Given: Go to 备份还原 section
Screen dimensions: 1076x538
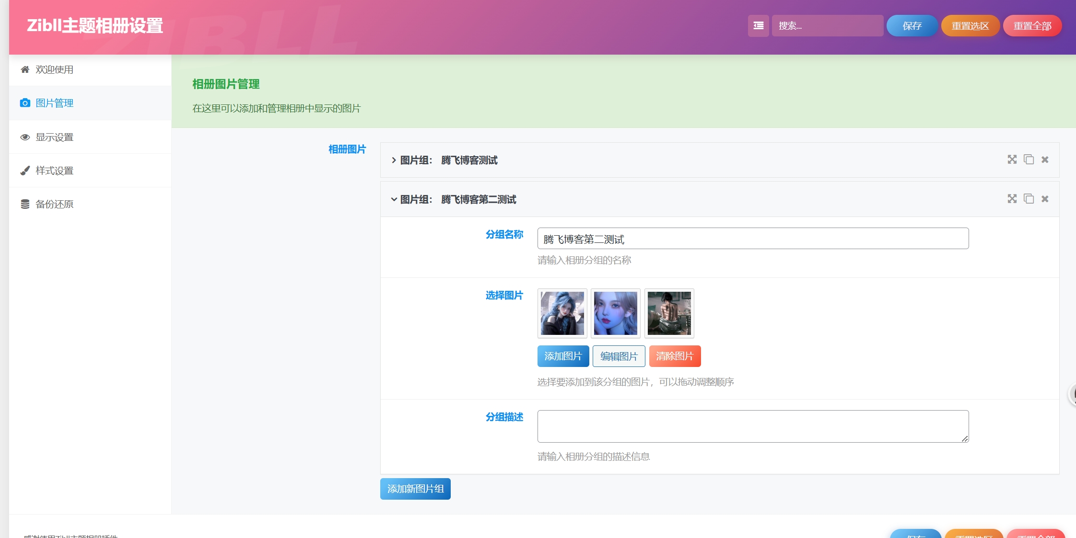Looking at the screenshot, I should point(54,204).
